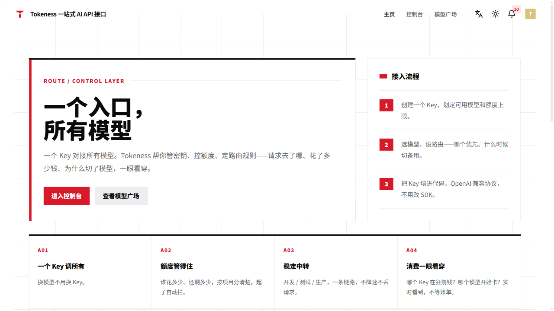Viewport: 554px width, 311px height.
Task: Open the user avatar menu
Action: [531, 14]
